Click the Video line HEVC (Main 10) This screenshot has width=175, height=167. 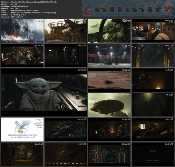click(24, 10)
